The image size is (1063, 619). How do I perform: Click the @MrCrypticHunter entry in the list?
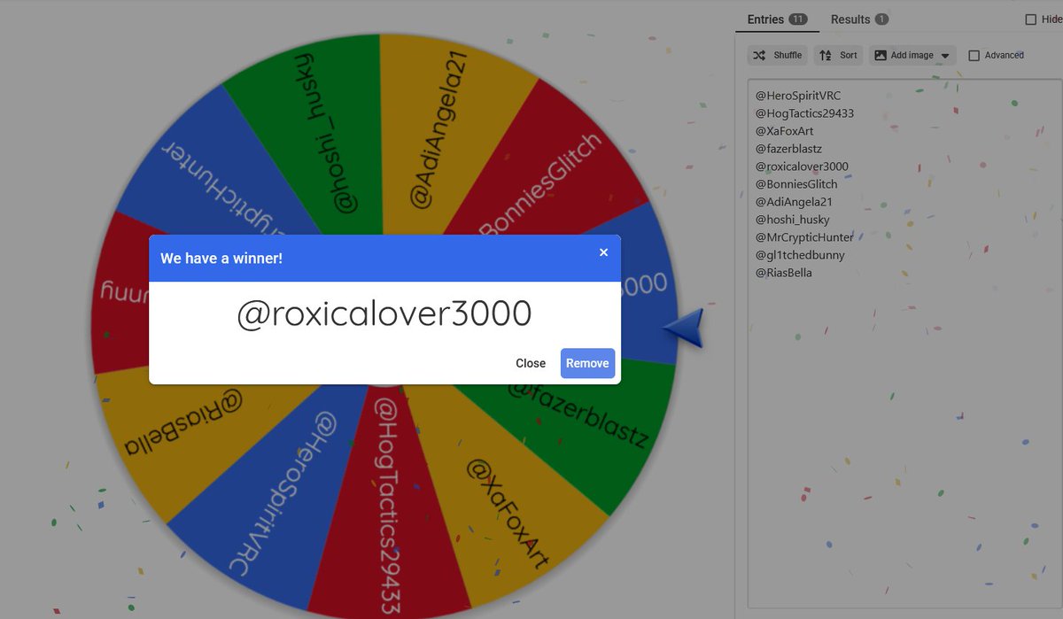(804, 237)
